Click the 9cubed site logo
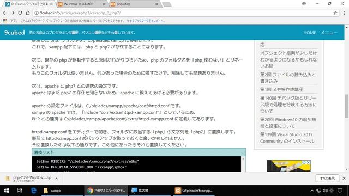This screenshot has width=349, height=196. (x=15, y=33)
